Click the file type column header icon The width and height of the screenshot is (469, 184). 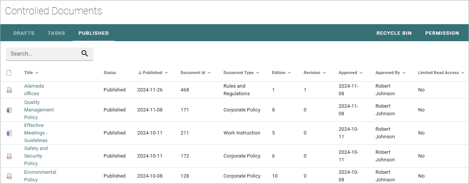point(9,73)
